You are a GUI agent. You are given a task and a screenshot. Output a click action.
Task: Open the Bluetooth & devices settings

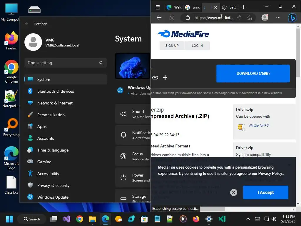(66, 91)
